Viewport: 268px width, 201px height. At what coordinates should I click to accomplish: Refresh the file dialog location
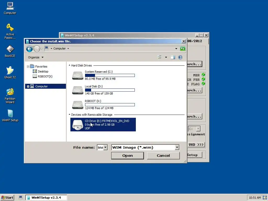pyautogui.click(x=183, y=49)
